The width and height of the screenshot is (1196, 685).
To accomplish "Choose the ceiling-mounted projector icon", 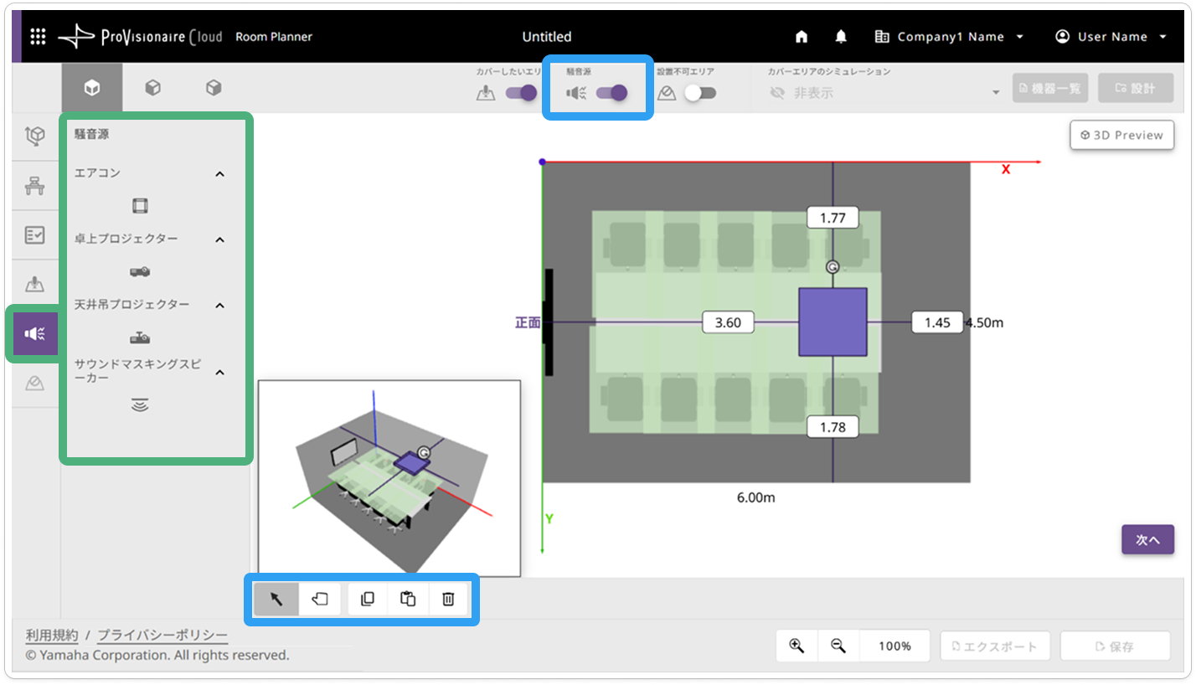I will (x=140, y=337).
